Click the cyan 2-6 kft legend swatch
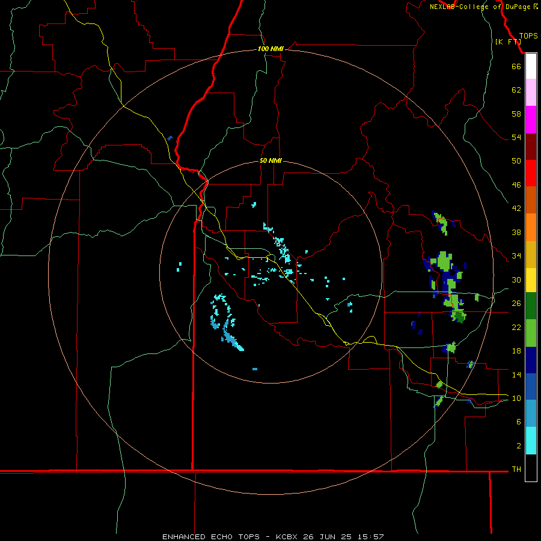The width and height of the screenshot is (541, 541). (531, 441)
